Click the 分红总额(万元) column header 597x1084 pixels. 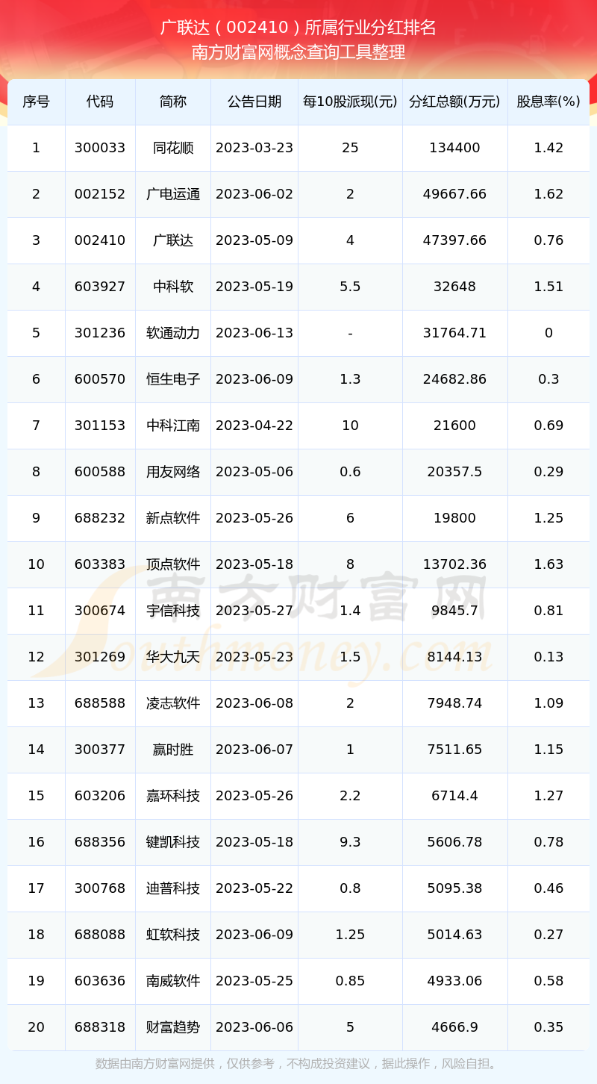click(454, 102)
